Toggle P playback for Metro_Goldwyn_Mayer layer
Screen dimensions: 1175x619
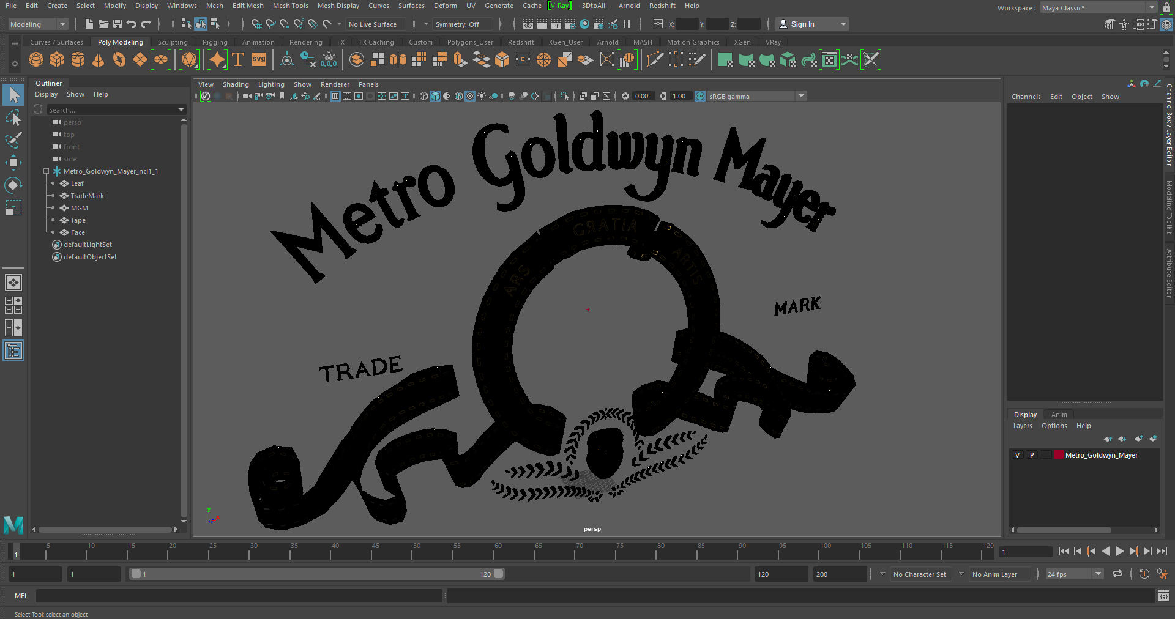tap(1032, 455)
